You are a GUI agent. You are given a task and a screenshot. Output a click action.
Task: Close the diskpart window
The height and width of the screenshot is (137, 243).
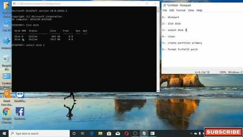[x=155, y=3]
